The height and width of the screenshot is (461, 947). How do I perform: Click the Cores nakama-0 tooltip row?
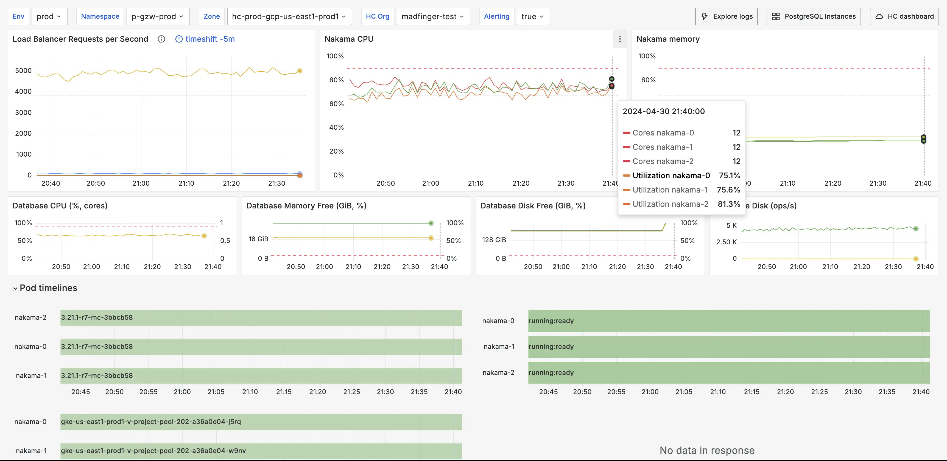tap(681, 132)
